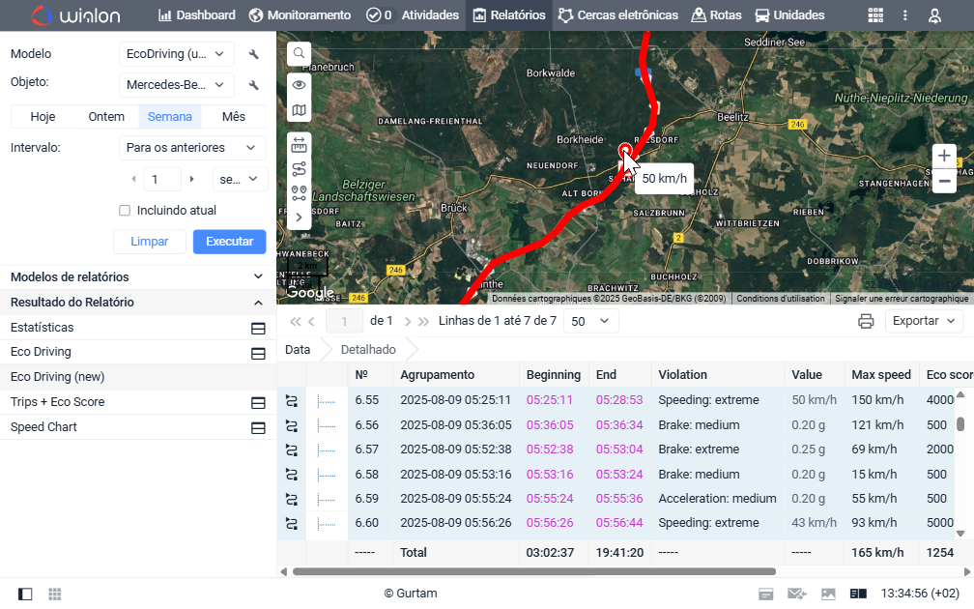Open rows-per-page 50 dropdown
974x609 pixels.
point(590,321)
